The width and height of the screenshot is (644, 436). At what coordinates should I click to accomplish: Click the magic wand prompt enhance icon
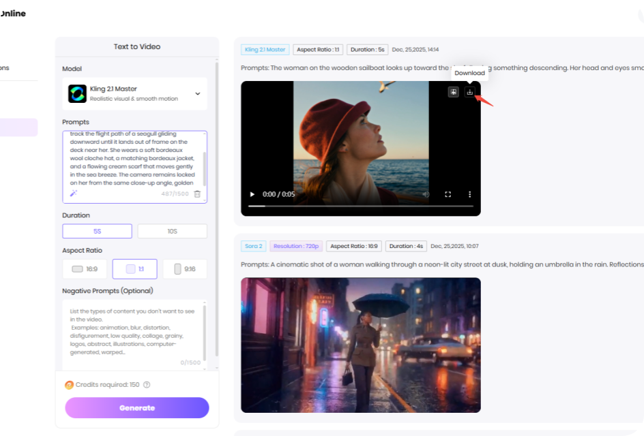74,193
